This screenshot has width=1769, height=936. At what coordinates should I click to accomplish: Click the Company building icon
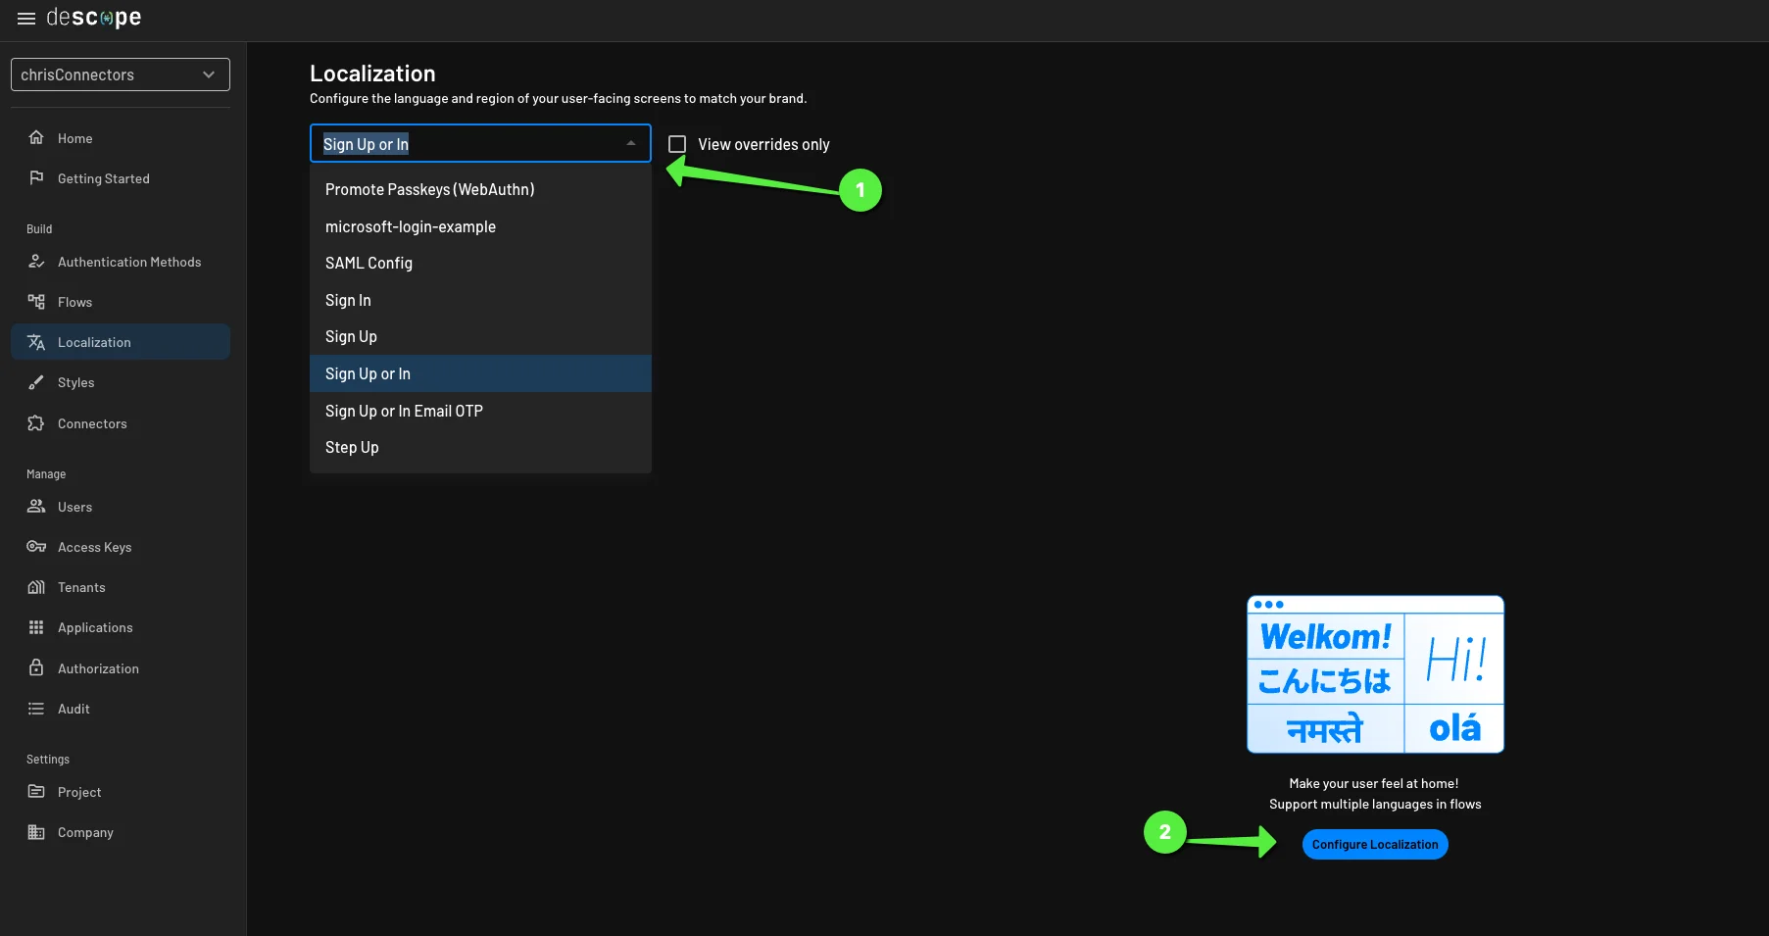point(36,832)
